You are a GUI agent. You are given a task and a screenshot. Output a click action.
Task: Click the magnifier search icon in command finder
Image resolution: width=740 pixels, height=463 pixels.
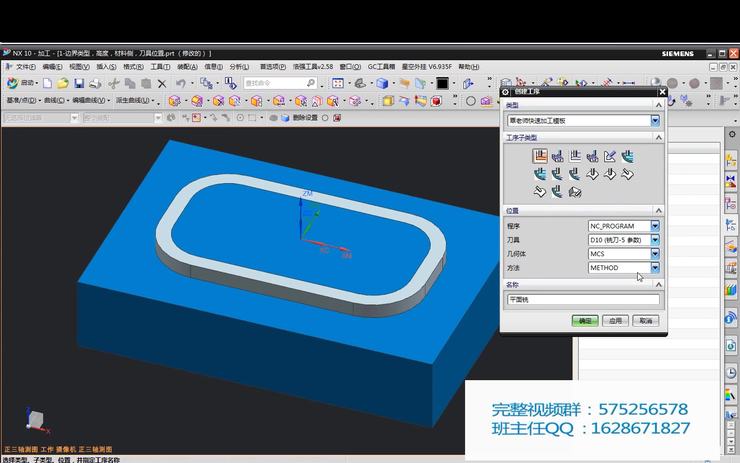tap(311, 83)
